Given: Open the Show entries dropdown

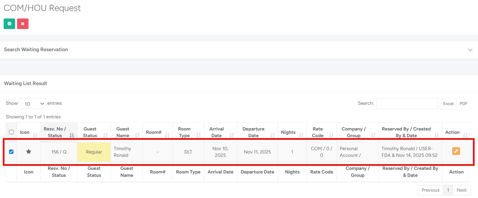Looking at the screenshot, I should click(32, 104).
